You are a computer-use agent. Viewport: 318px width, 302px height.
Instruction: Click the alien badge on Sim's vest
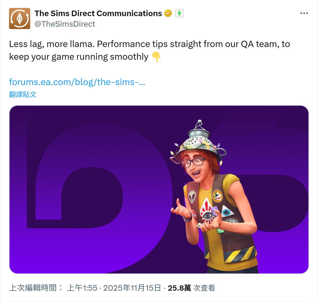pos(192,197)
